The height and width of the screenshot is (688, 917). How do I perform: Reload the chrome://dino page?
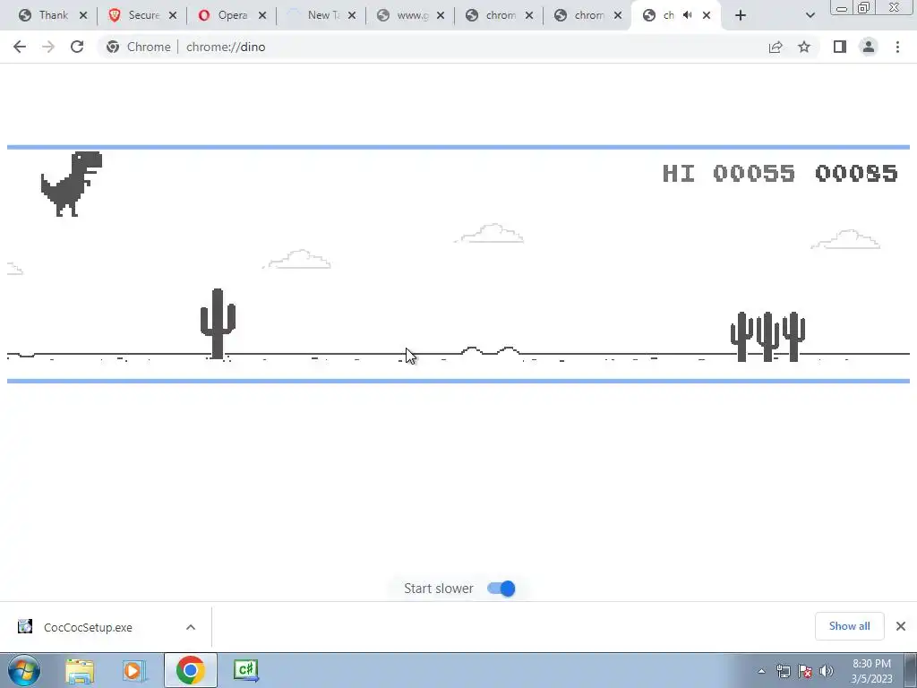pyautogui.click(x=77, y=47)
